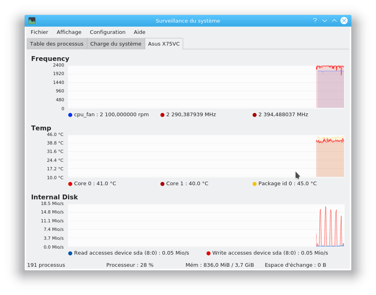Click the 2 290,387939 MHz legend text
The image size is (376, 295).
191,115
